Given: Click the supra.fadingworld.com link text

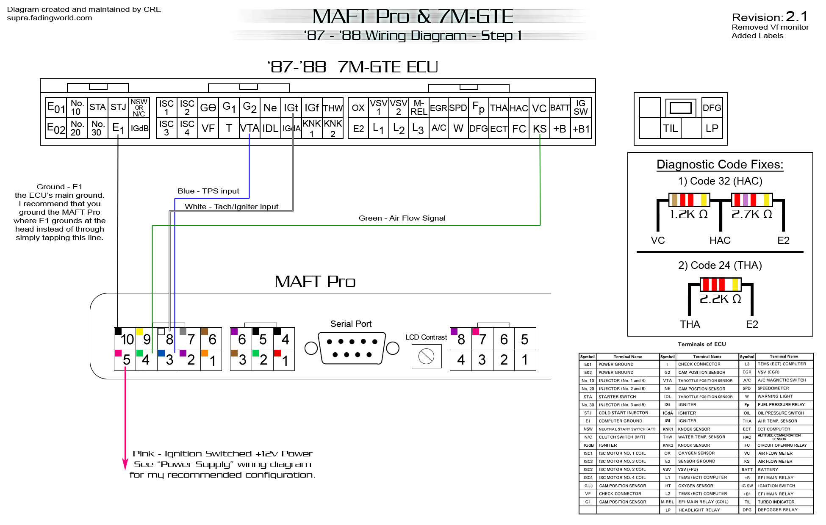Looking at the screenshot, I should [49, 18].
